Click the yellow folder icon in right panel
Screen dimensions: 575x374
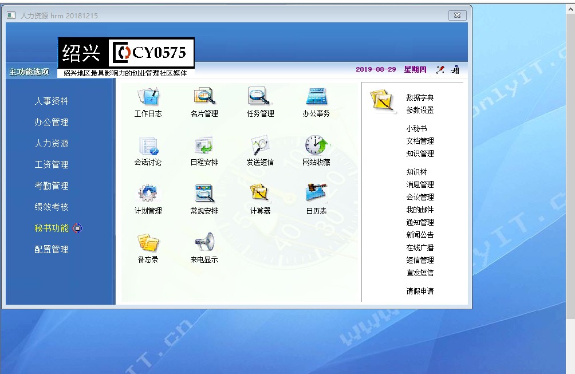click(383, 100)
